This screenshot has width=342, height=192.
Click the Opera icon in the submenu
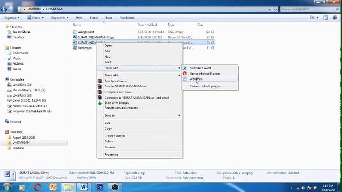(185, 74)
